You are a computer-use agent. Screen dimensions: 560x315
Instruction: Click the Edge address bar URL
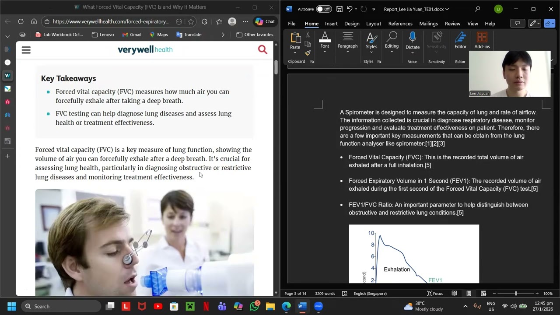111,21
